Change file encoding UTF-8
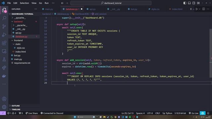Image resolution: width=212 pixels, height=119 pixels. pyautogui.click(x=150, y=113)
